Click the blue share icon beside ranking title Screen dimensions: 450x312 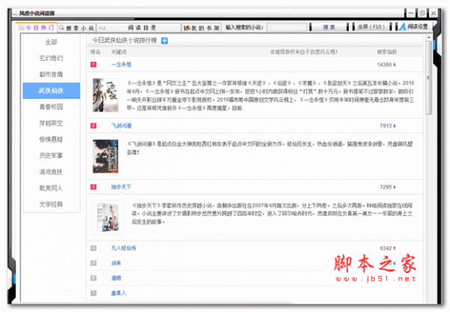pyautogui.click(x=164, y=40)
